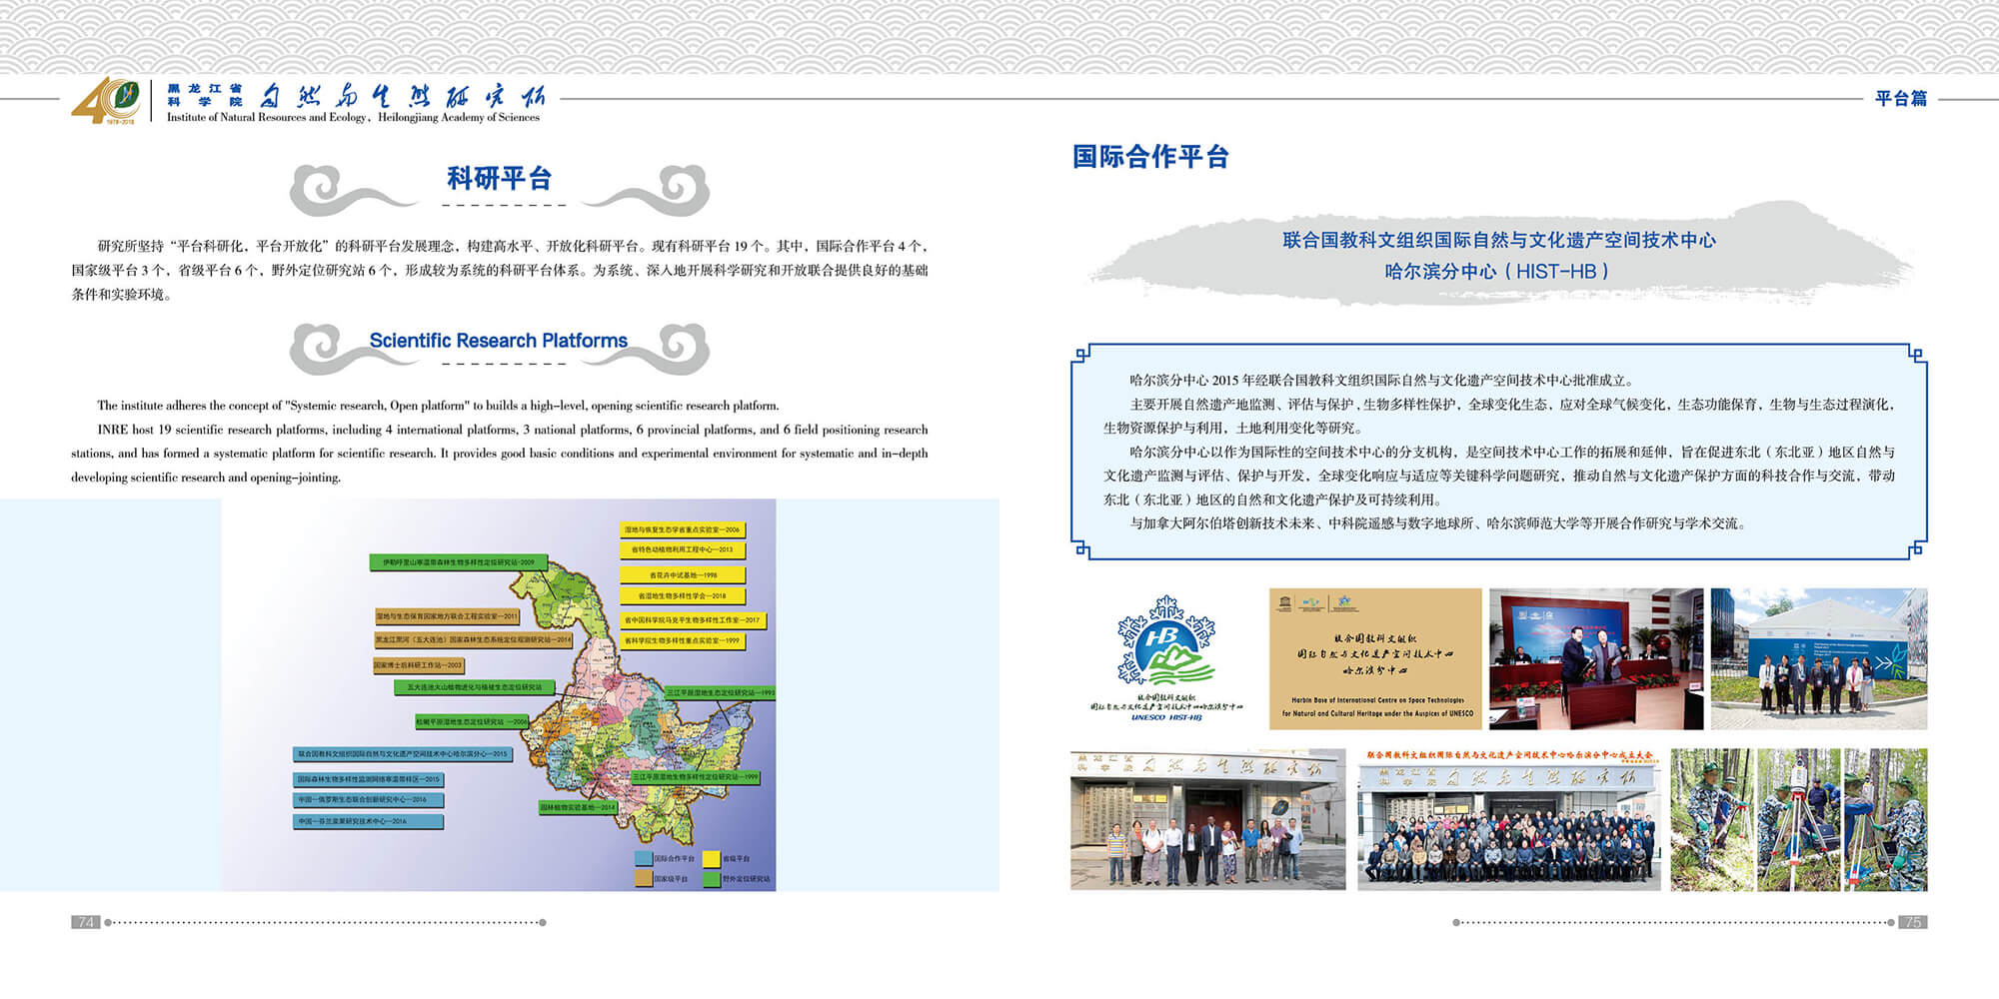Click map label 园林植物实验基地—2014
1999x999 pixels.
coord(579,807)
